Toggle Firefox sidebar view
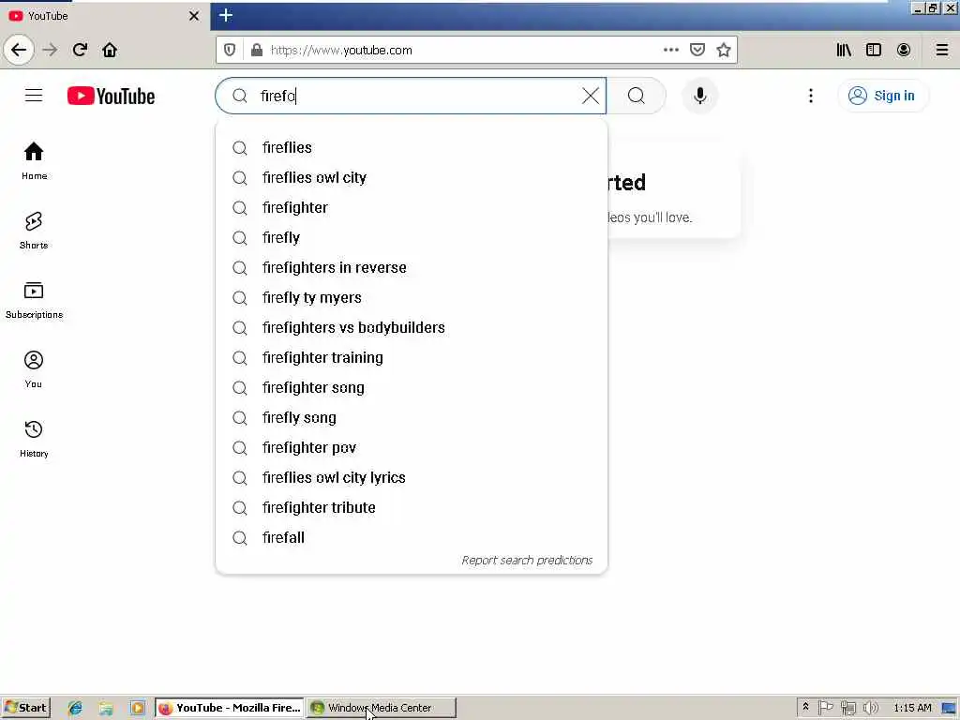Image resolution: width=960 pixels, height=720 pixels. coord(874,50)
